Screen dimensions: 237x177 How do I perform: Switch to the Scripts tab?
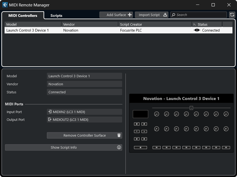57,16
